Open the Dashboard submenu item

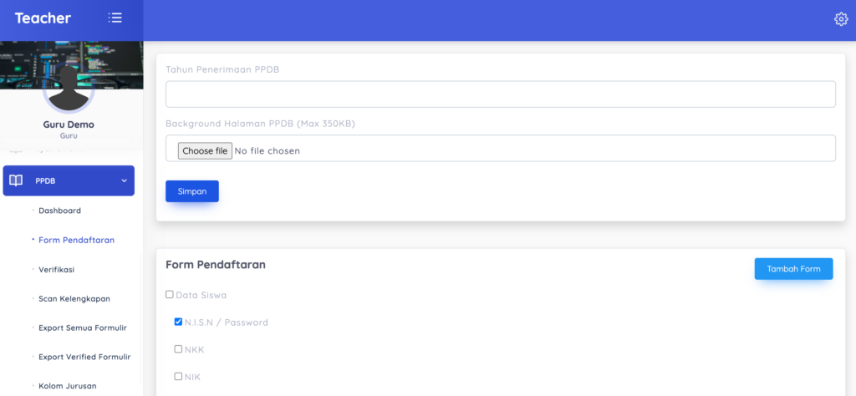pyautogui.click(x=59, y=211)
